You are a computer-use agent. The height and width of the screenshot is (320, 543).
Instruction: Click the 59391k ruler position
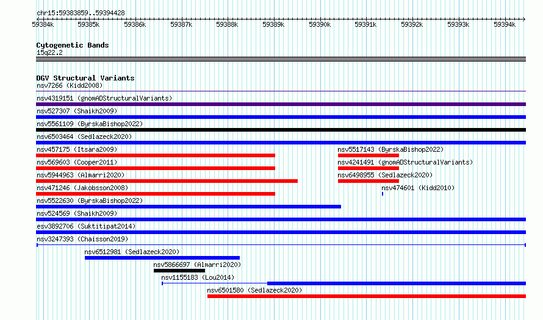click(365, 24)
